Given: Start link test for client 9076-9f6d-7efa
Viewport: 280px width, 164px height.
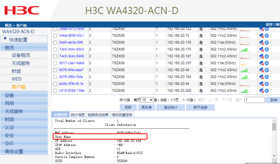Looking at the screenshot, I should click(267, 77).
